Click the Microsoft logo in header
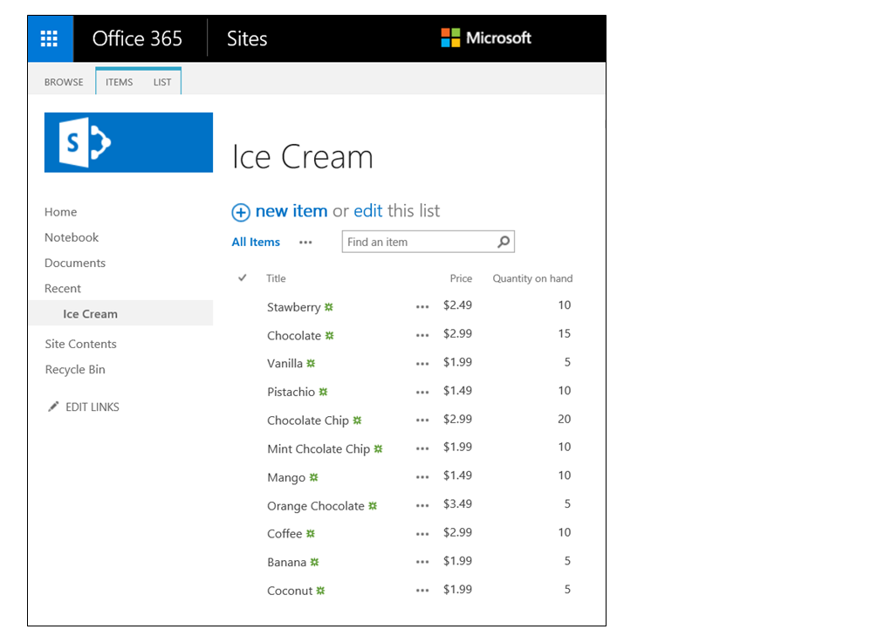The width and height of the screenshot is (891, 643). [x=486, y=38]
